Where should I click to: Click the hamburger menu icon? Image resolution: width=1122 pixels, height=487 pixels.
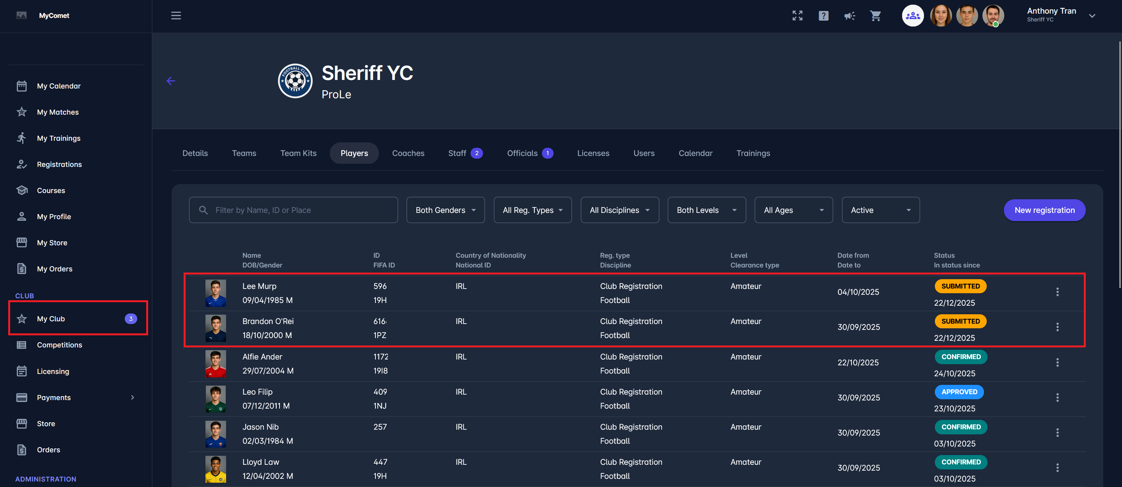(175, 16)
